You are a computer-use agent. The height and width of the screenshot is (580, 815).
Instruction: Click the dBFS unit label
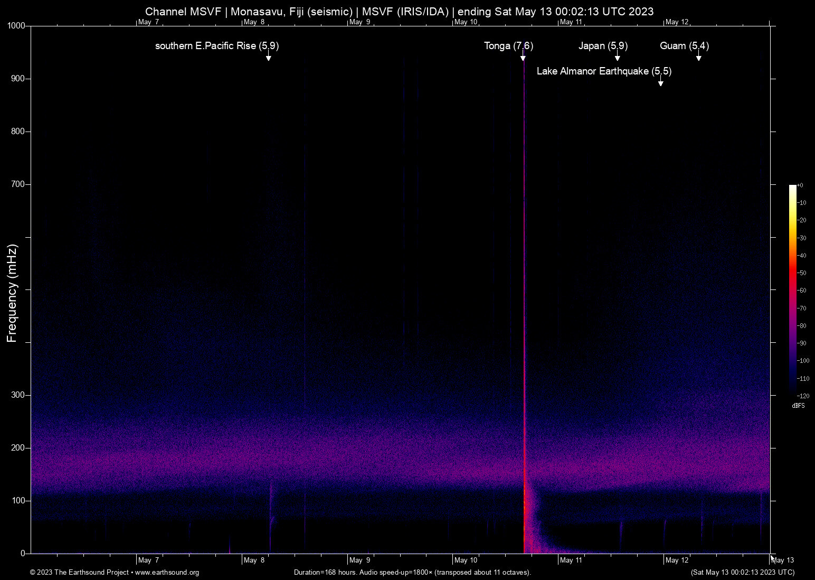pyautogui.click(x=799, y=406)
